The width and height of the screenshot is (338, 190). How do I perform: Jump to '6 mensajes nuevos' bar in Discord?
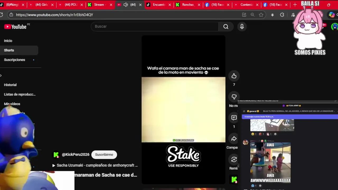(x=290, y=117)
